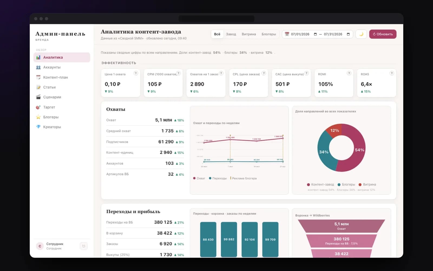This screenshot has width=433, height=271.
Task: Click the Контент-план calendar icon
Action: (x=38, y=77)
